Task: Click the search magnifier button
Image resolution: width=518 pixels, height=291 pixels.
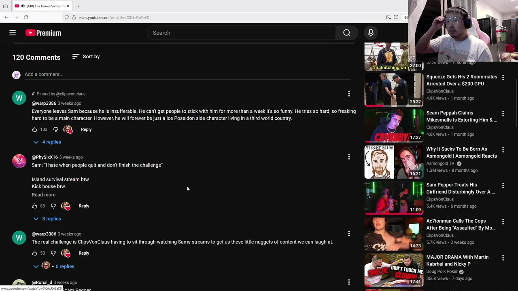Action: [347, 33]
